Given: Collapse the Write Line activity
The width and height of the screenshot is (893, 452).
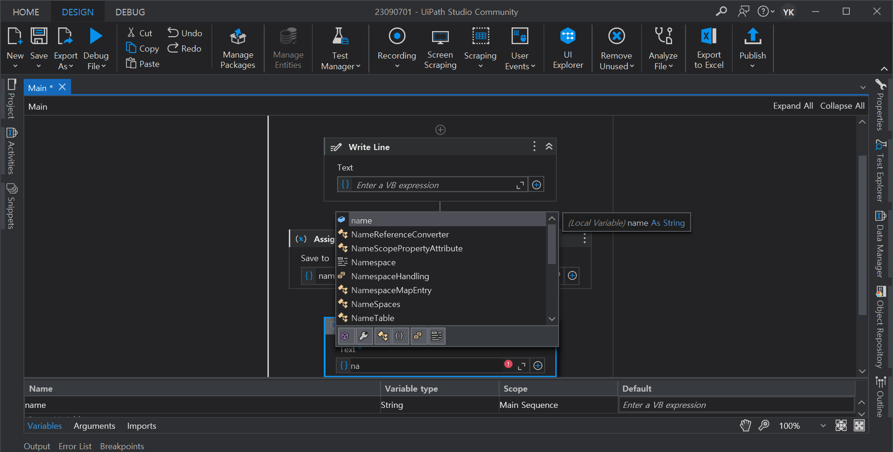Looking at the screenshot, I should (x=549, y=146).
